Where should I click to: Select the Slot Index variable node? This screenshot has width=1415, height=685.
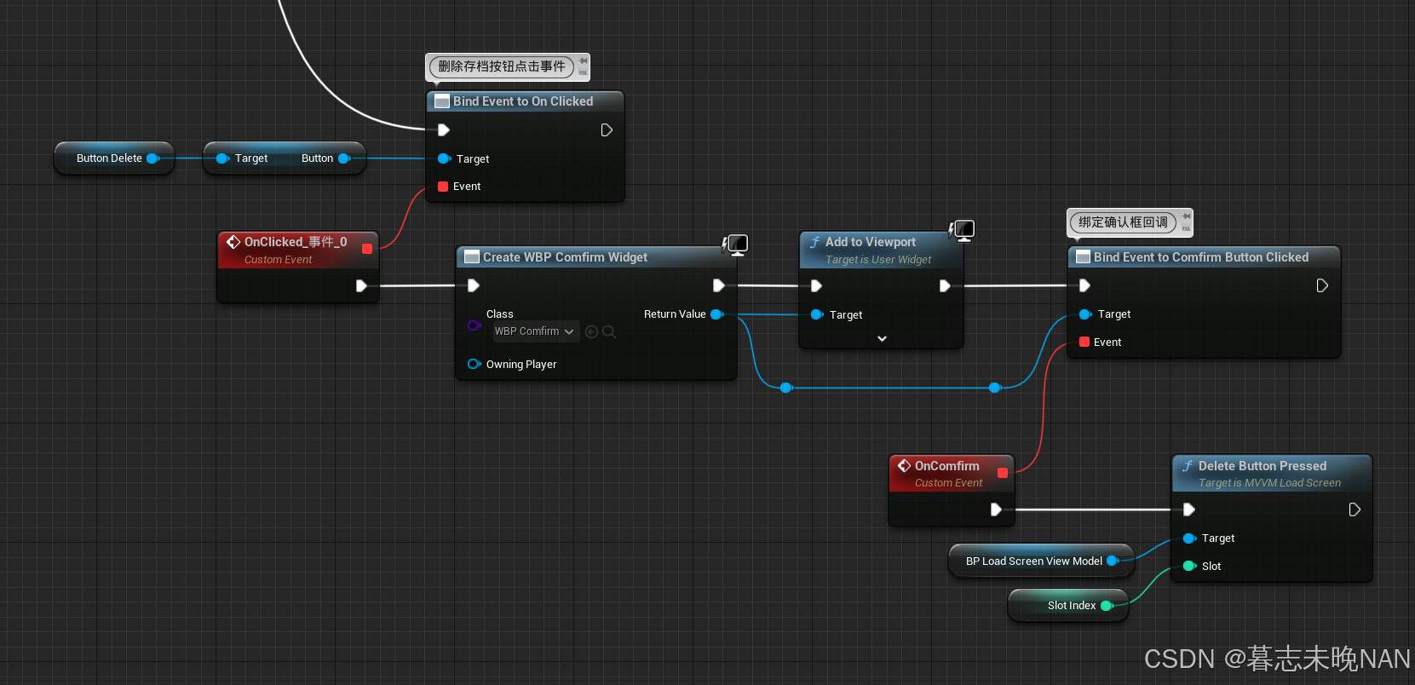click(x=1068, y=606)
